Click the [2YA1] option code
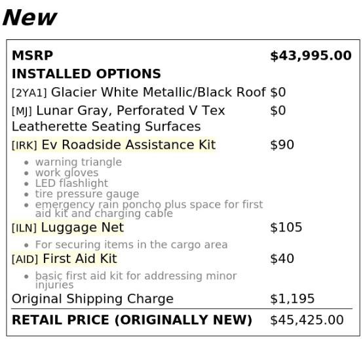The height and width of the screenshot is (339, 363). (29, 92)
